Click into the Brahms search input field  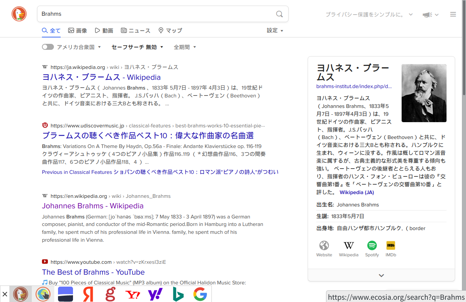pos(155,14)
